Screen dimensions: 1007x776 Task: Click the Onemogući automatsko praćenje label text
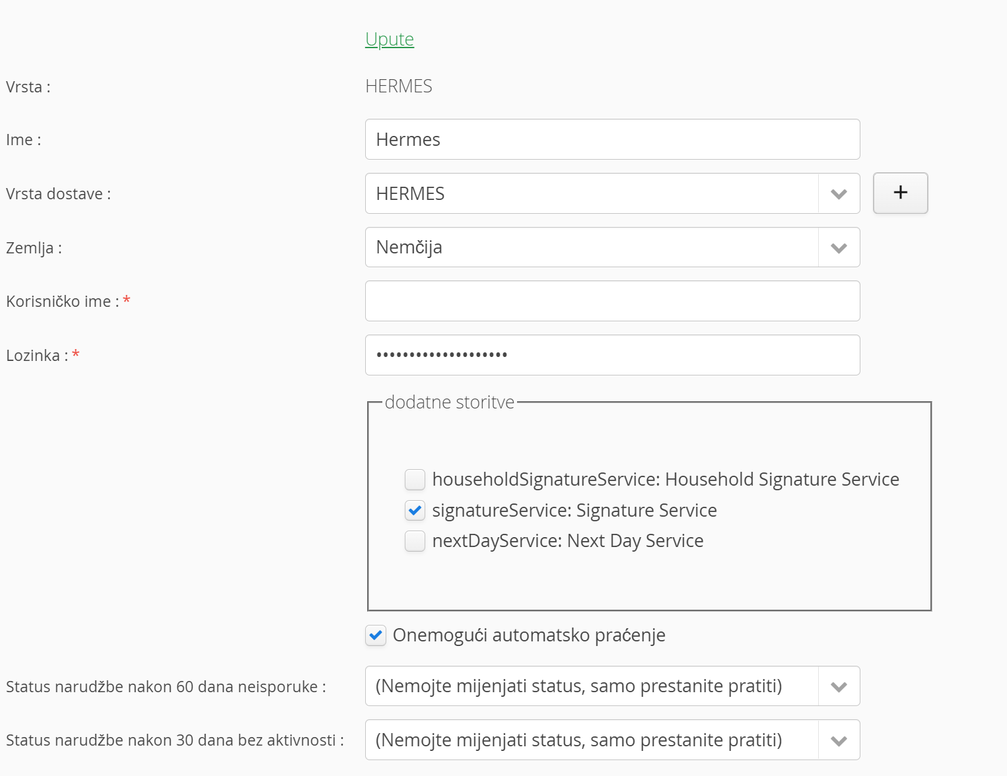point(529,635)
